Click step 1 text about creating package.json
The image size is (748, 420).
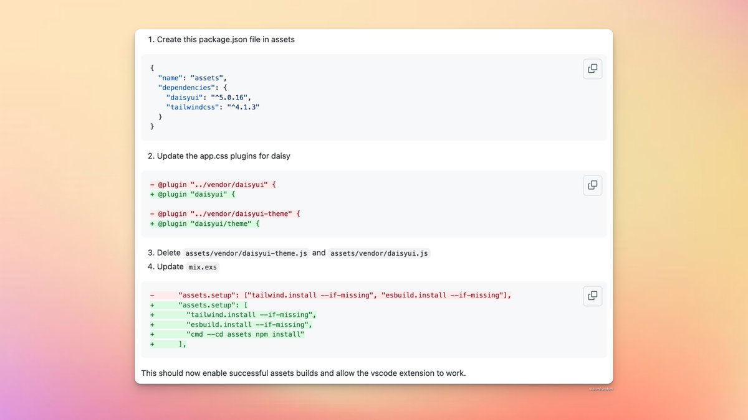tap(221, 39)
